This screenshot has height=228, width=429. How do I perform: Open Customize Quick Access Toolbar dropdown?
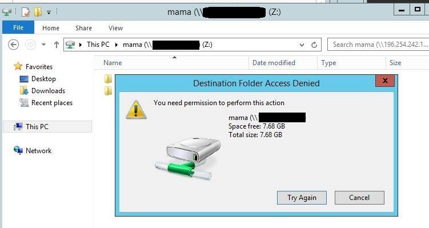pyautogui.click(x=49, y=13)
